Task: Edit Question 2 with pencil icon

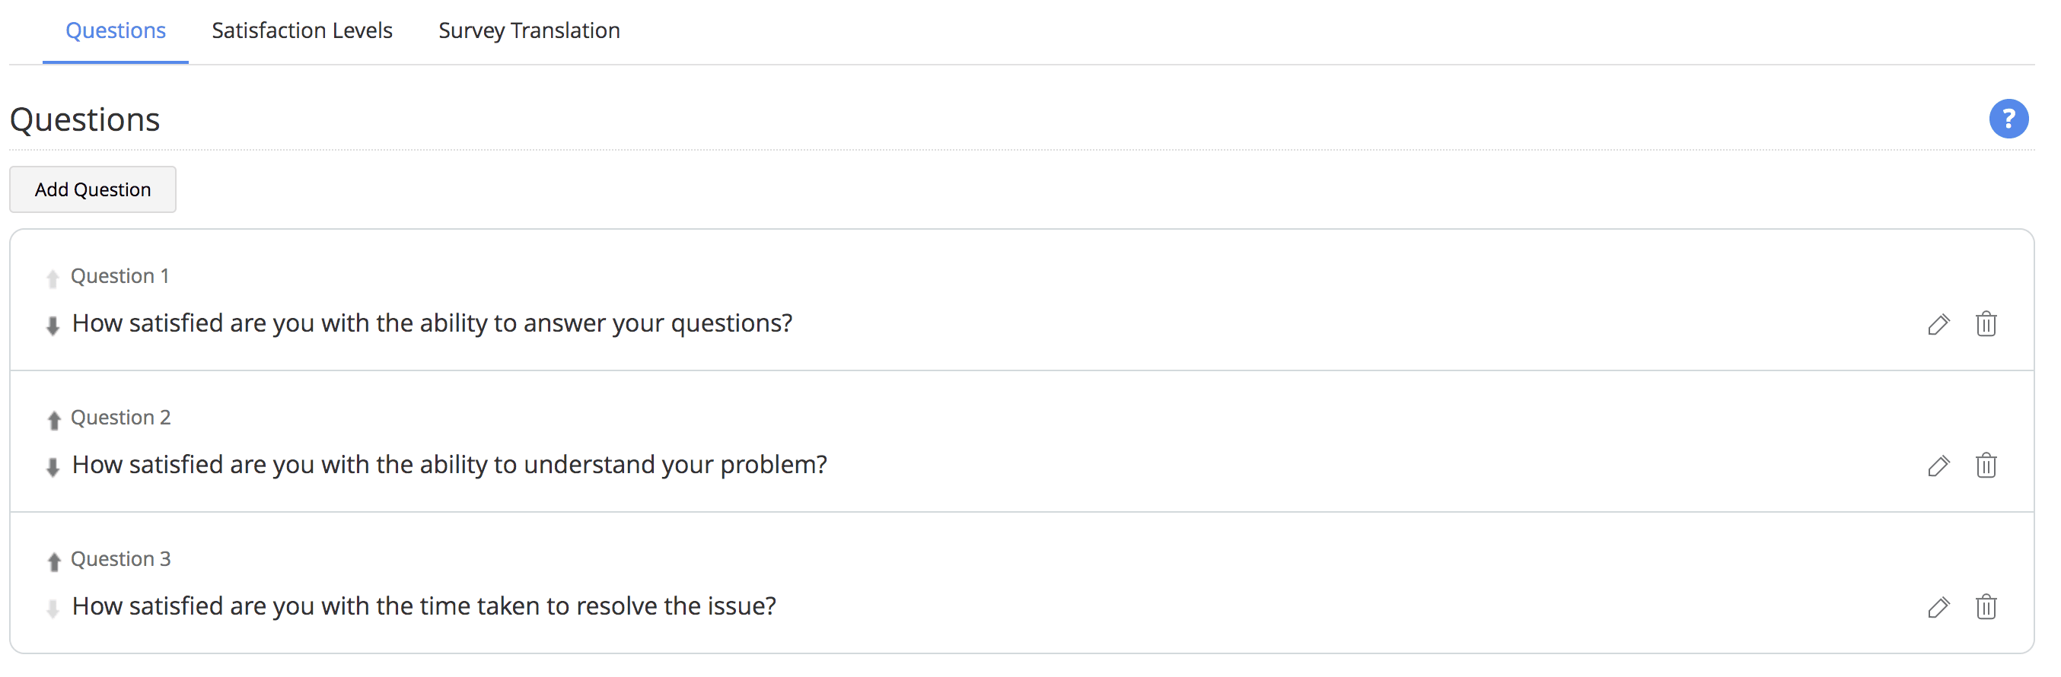Action: 1938,466
